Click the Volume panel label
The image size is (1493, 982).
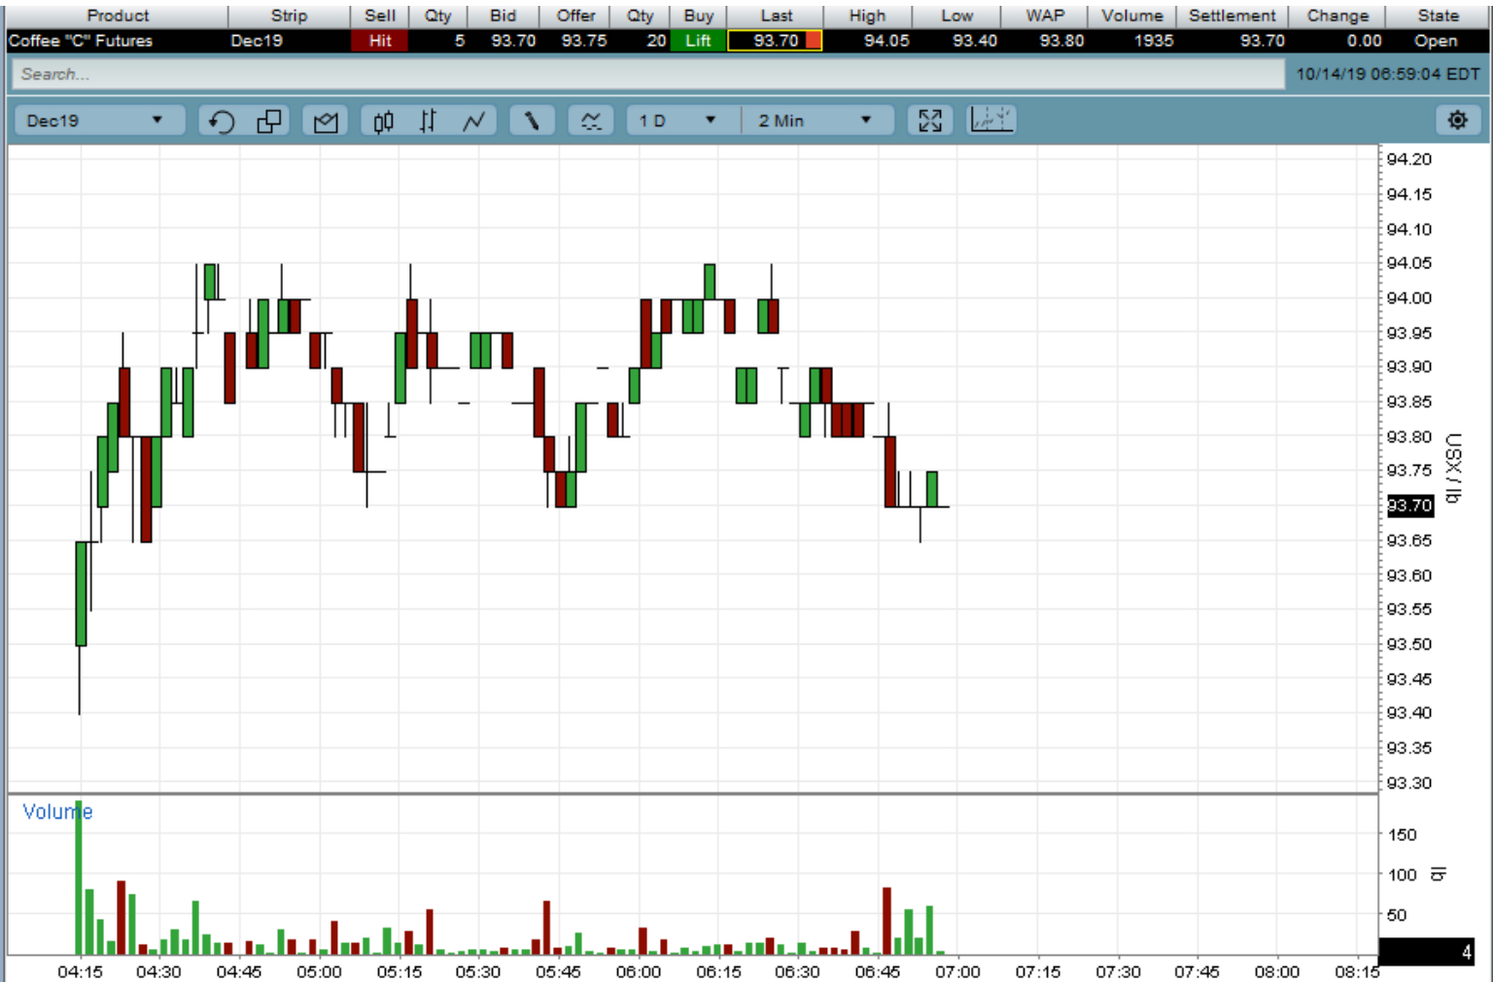click(x=57, y=812)
